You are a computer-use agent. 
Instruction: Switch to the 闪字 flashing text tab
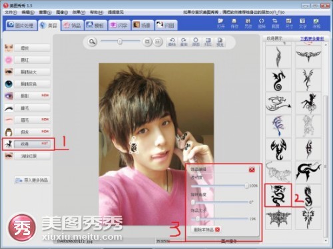[x=119, y=25]
